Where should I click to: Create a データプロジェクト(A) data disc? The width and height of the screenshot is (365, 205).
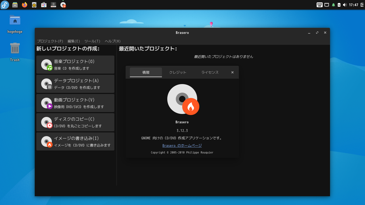click(75, 84)
